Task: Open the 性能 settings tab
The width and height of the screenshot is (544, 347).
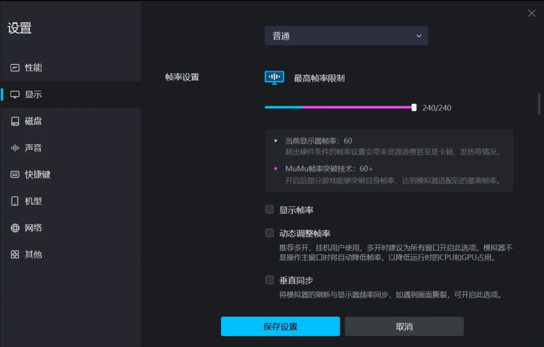Action: pos(71,67)
